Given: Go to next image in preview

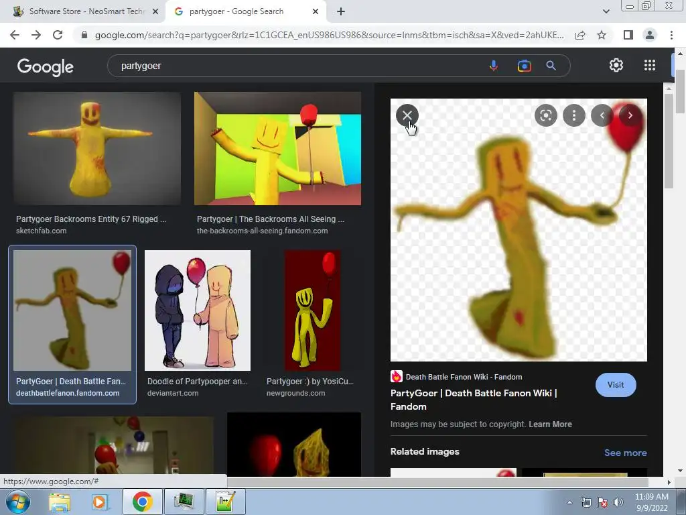Looking at the screenshot, I should pyautogui.click(x=630, y=115).
